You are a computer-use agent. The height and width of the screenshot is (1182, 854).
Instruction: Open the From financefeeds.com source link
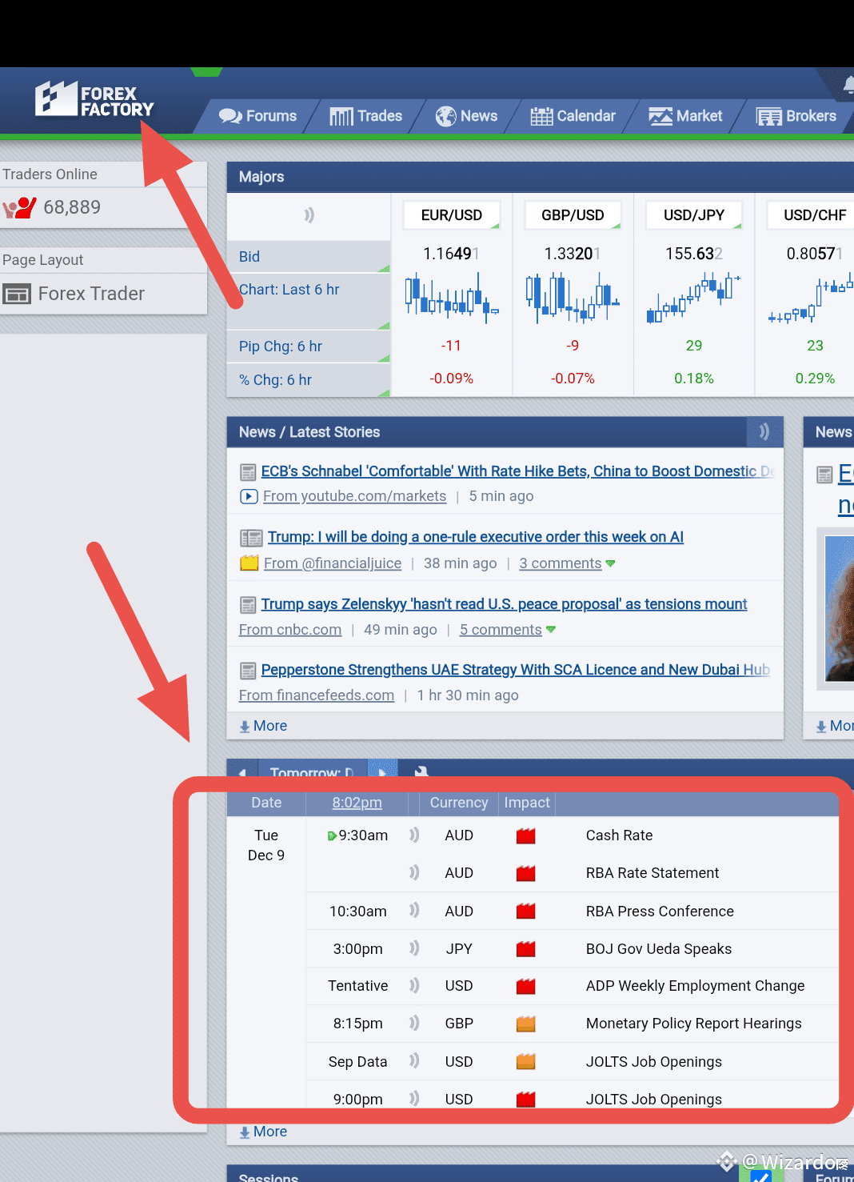point(317,695)
